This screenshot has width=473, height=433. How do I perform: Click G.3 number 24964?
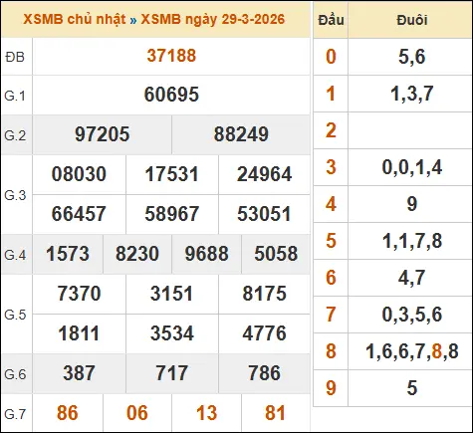pyautogui.click(x=264, y=174)
